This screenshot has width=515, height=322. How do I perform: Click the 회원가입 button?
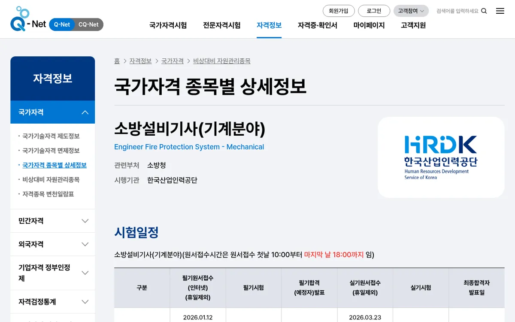click(x=339, y=11)
